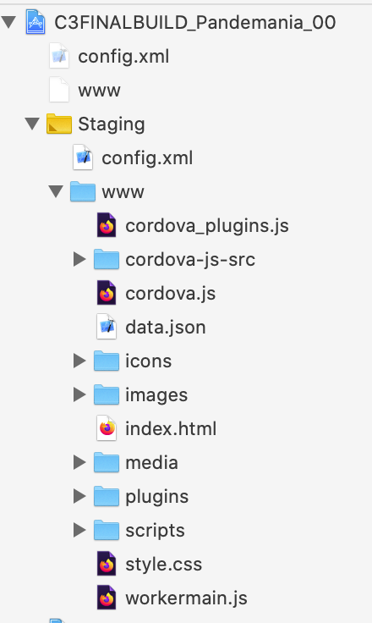
Task: Expand the scripts folder
Action: tap(79, 530)
